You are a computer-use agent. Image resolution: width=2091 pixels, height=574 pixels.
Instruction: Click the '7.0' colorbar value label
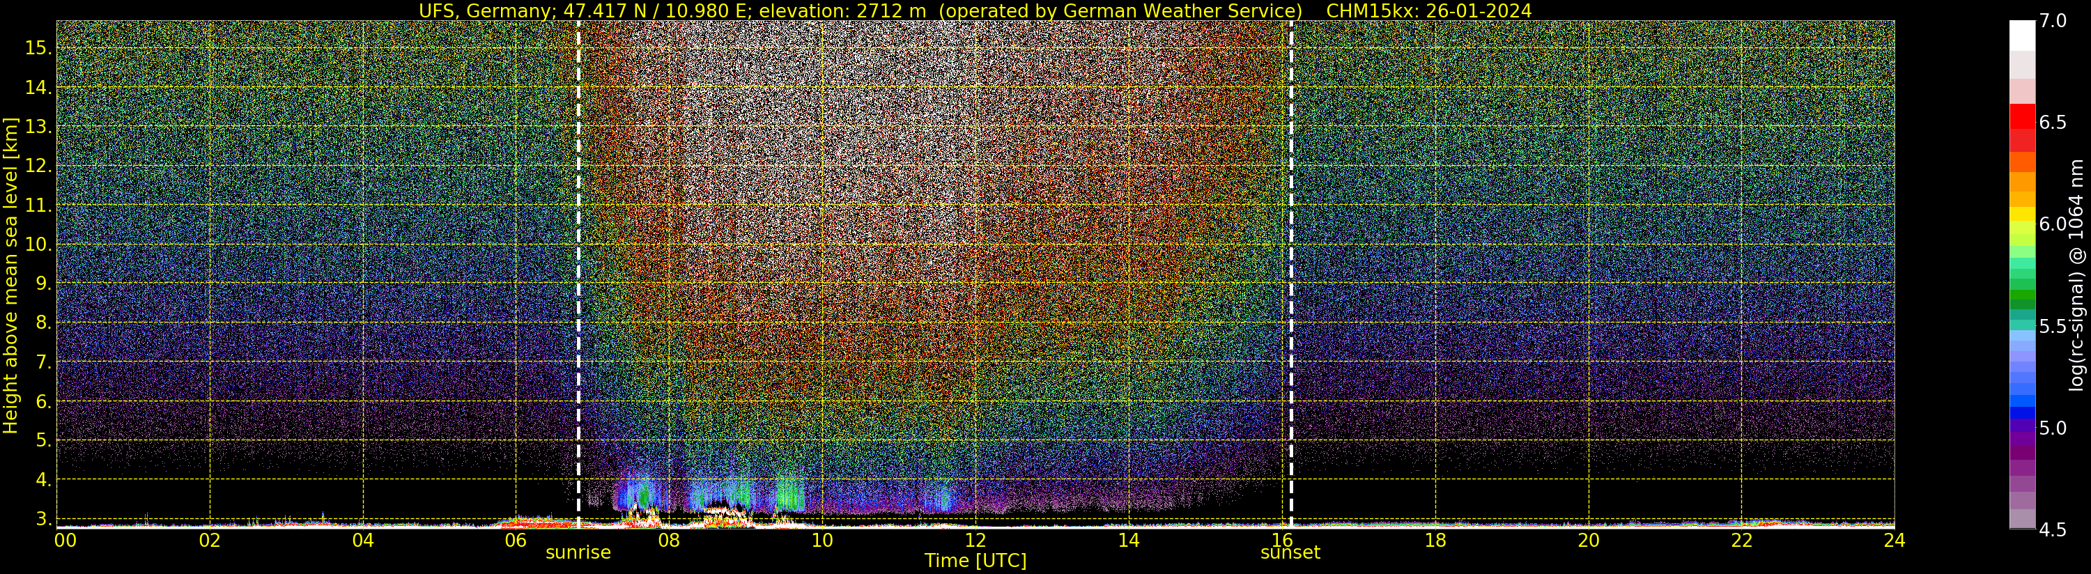tap(2052, 21)
